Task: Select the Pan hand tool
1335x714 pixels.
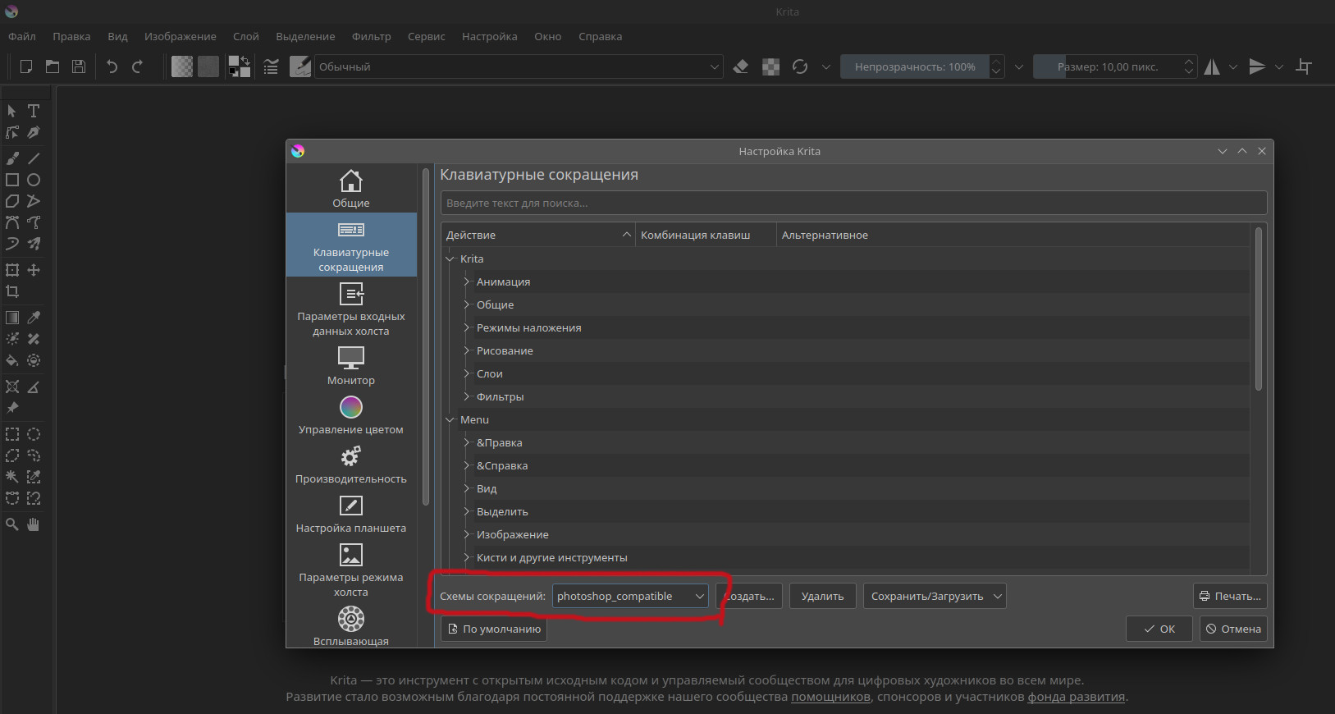Action: (x=34, y=524)
